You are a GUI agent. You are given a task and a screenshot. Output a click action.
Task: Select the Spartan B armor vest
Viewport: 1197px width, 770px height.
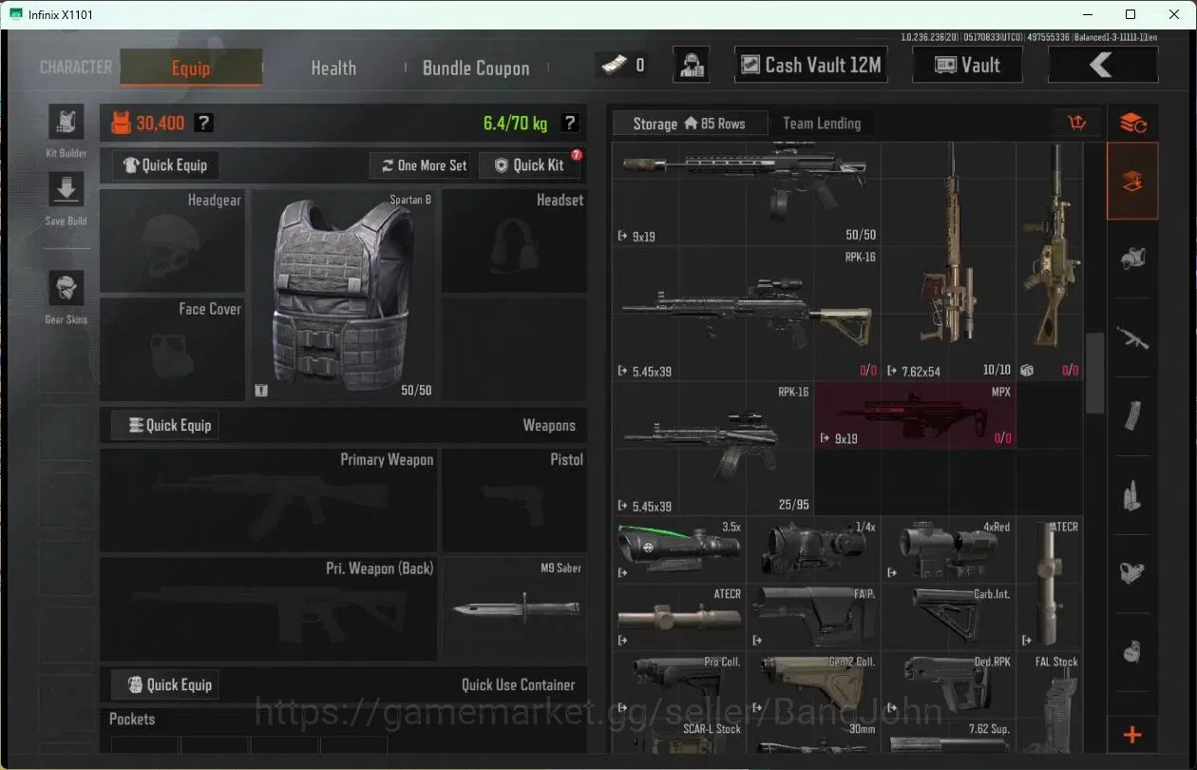click(x=343, y=295)
